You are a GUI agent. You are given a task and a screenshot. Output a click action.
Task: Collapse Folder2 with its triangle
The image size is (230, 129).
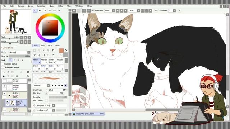coord(10,95)
